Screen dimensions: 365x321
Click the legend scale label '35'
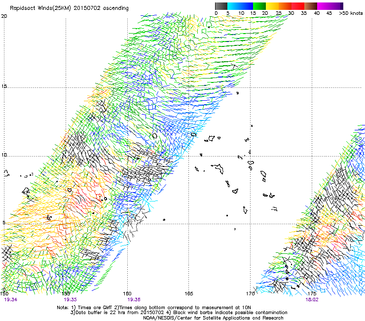tap(304, 13)
